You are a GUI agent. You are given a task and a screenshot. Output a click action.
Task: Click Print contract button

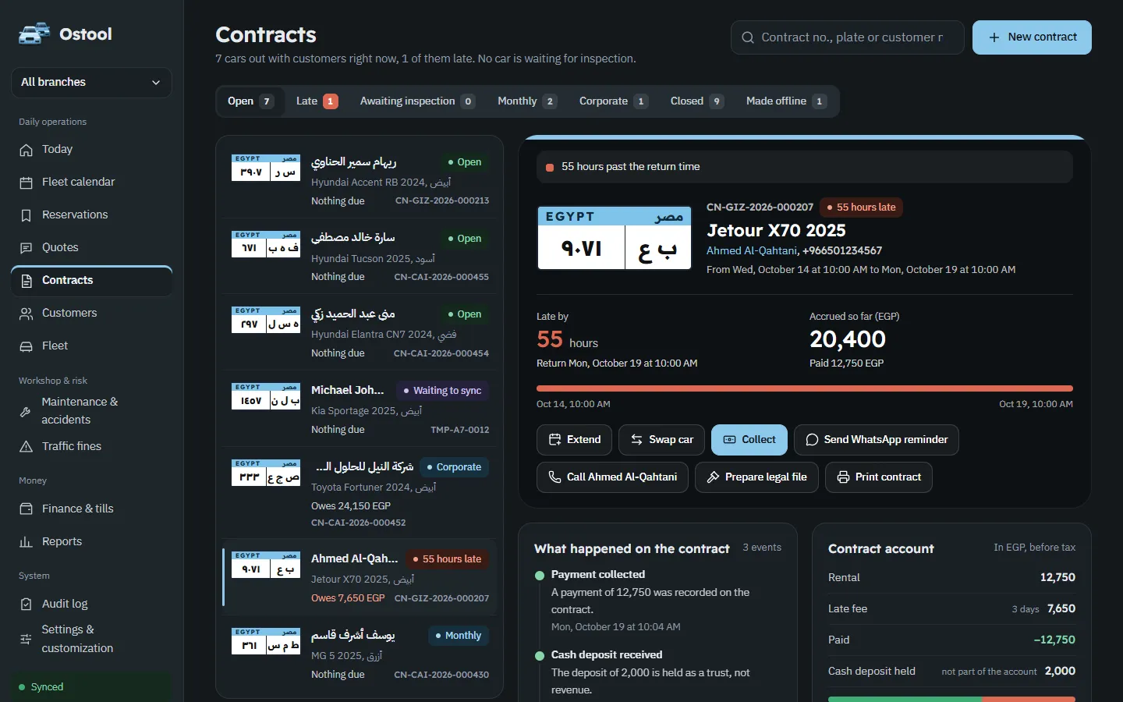[879, 477]
